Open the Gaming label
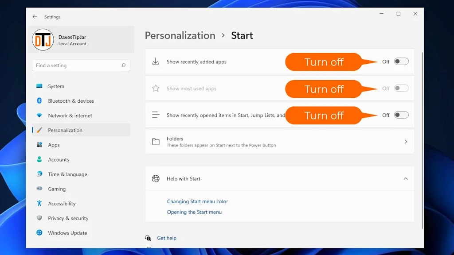This screenshot has height=255, width=454. coord(57,189)
